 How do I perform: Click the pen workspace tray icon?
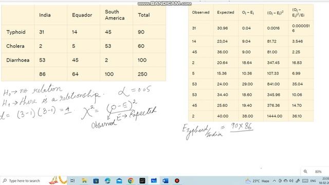click(x=298, y=181)
